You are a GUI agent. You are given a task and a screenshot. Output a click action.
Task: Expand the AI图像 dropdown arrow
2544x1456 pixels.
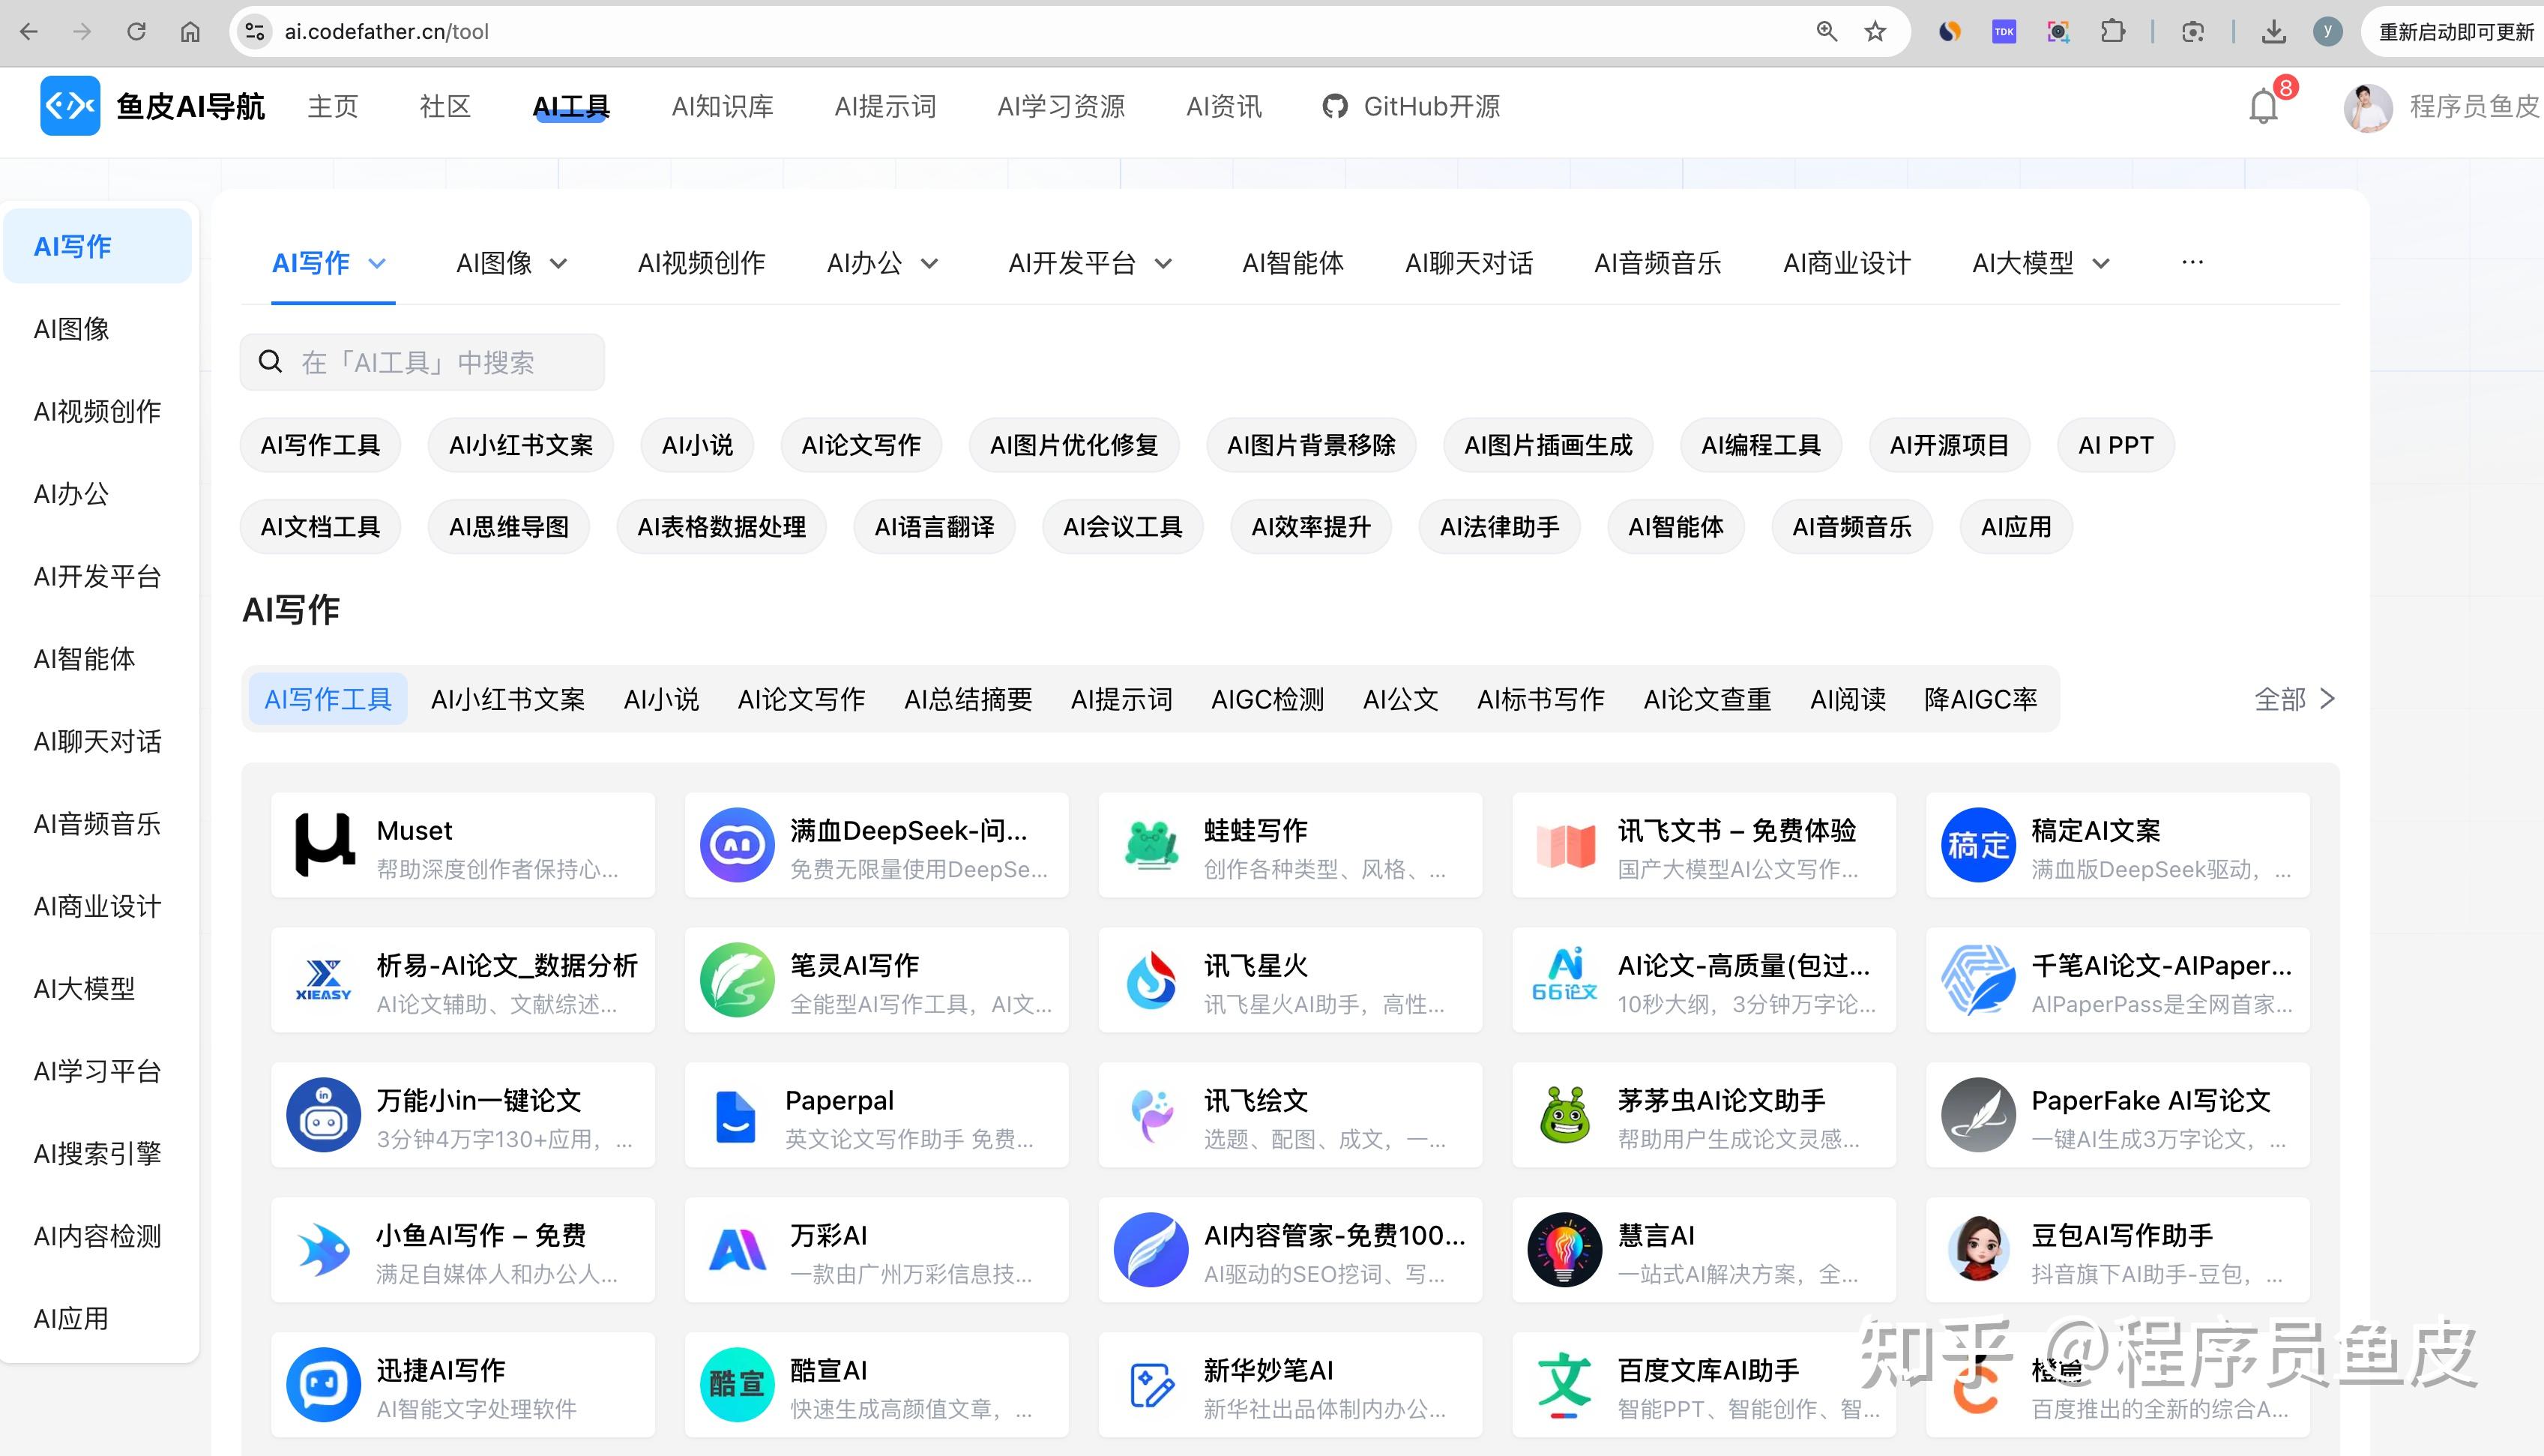(x=558, y=264)
